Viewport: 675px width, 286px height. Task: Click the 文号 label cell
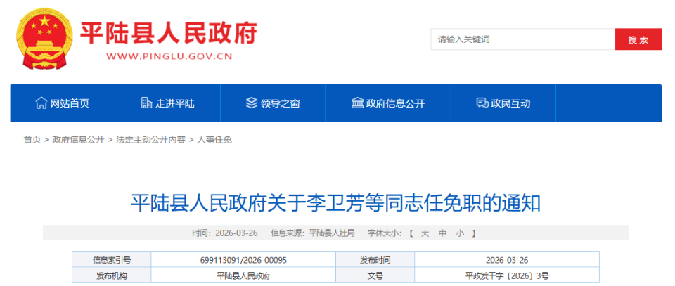coord(375,276)
